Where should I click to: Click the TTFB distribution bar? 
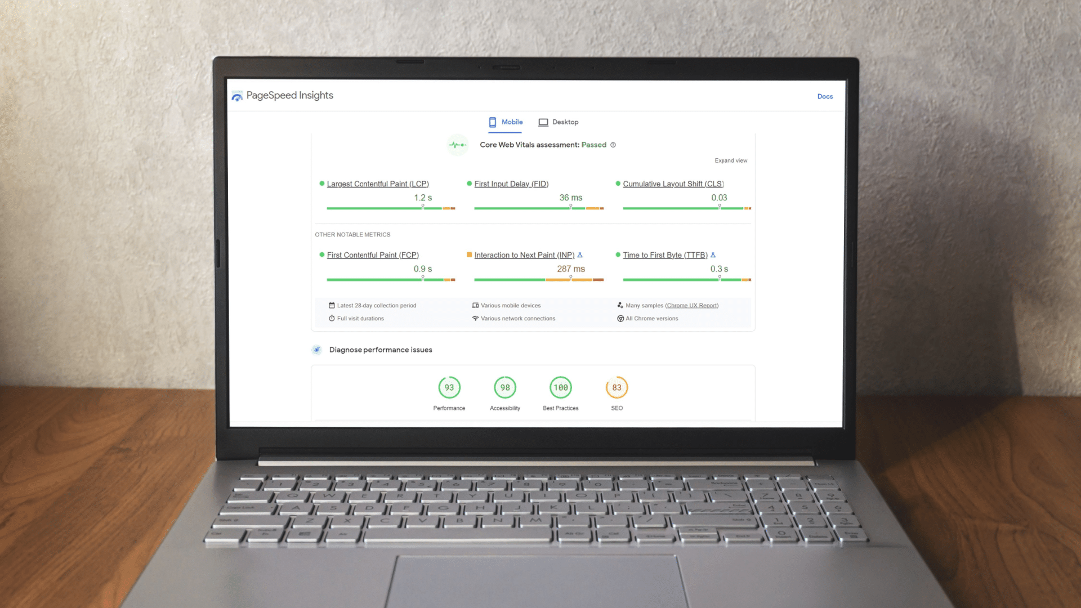(687, 279)
